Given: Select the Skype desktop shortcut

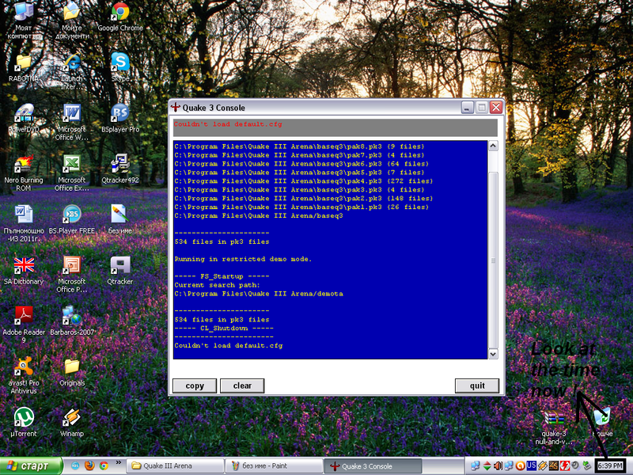Looking at the screenshot, I should [x=120, y=67].
